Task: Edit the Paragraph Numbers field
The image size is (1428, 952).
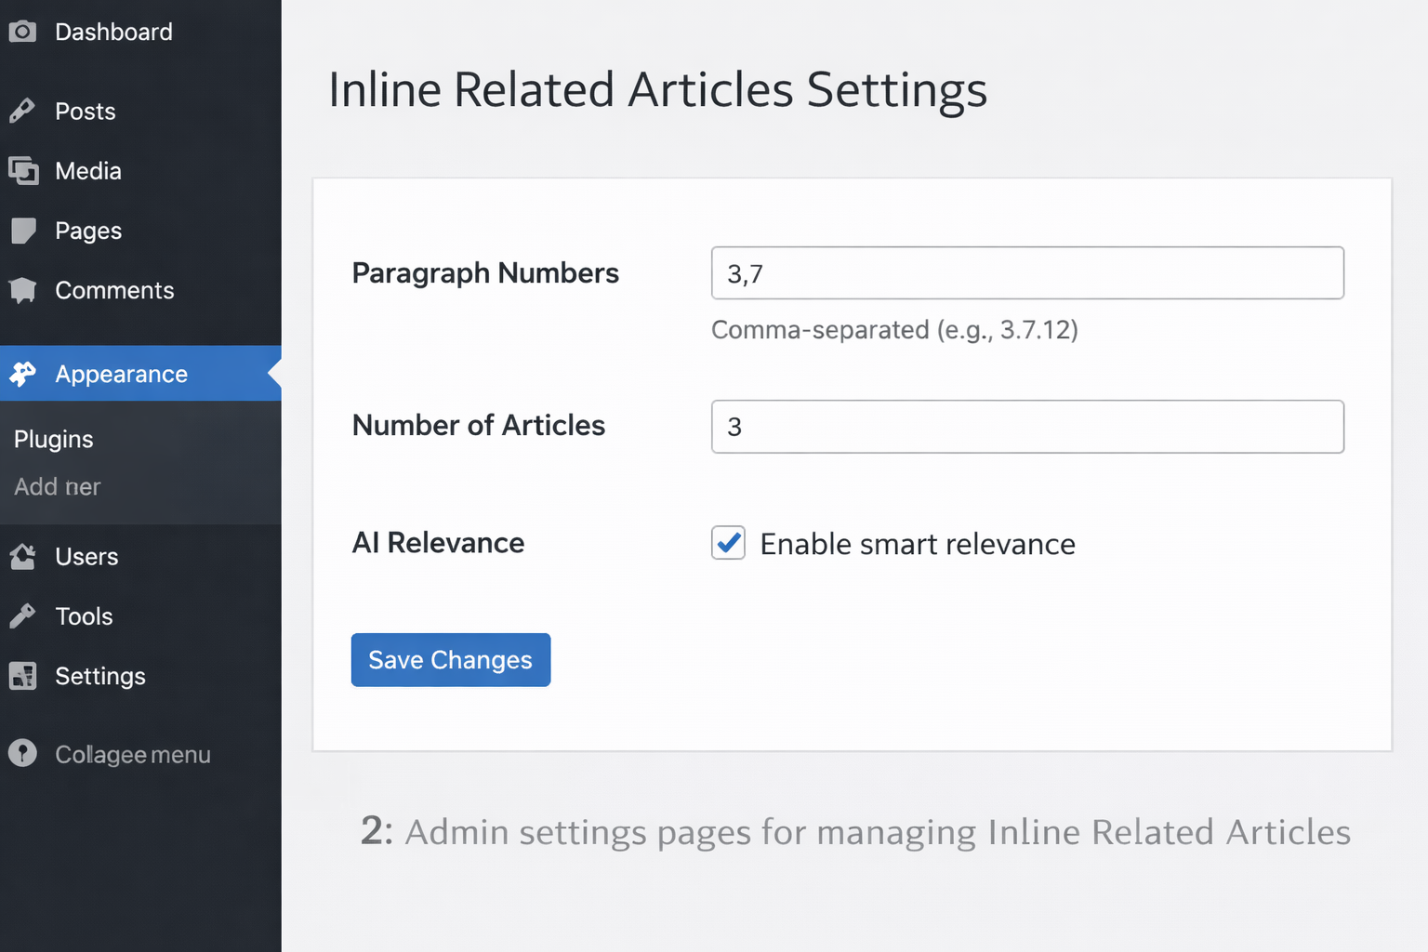Action: 1027,272
